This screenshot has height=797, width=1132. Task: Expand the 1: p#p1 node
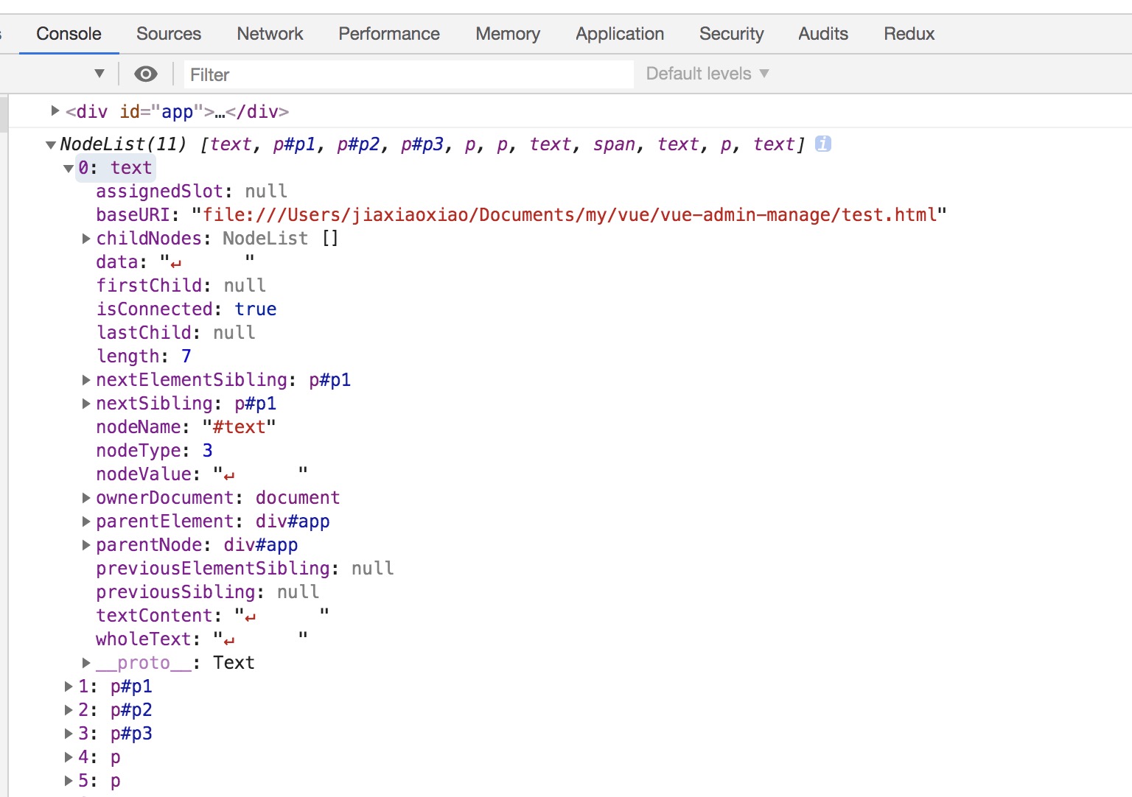pos(69,687)
